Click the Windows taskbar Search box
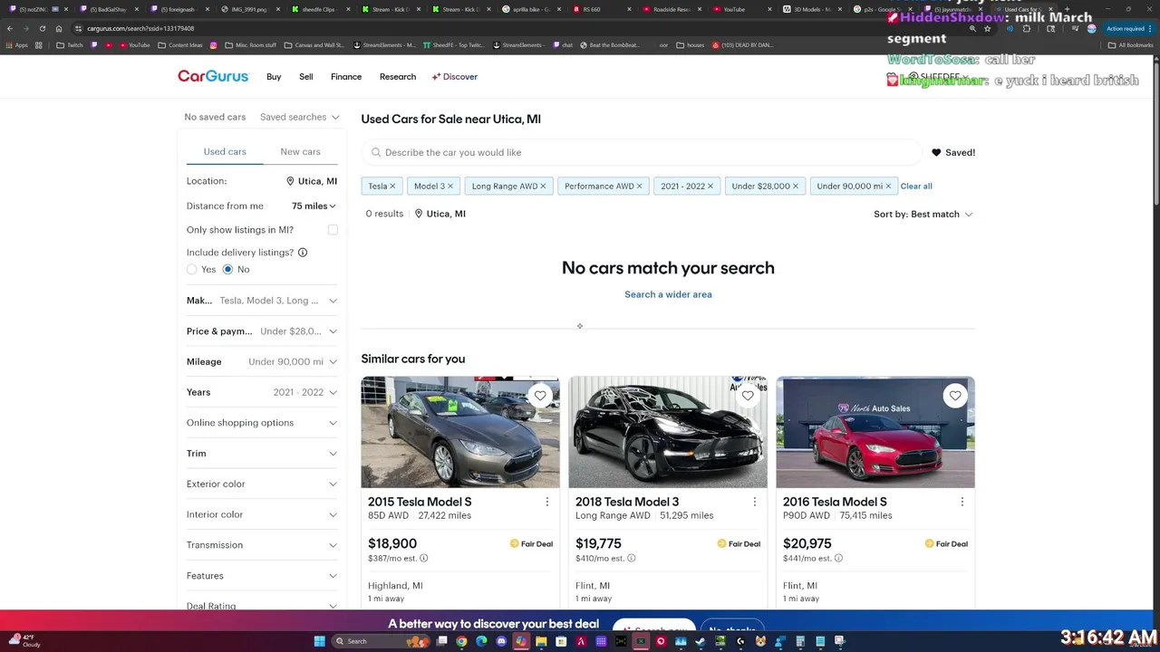 (x=381, y=641)
